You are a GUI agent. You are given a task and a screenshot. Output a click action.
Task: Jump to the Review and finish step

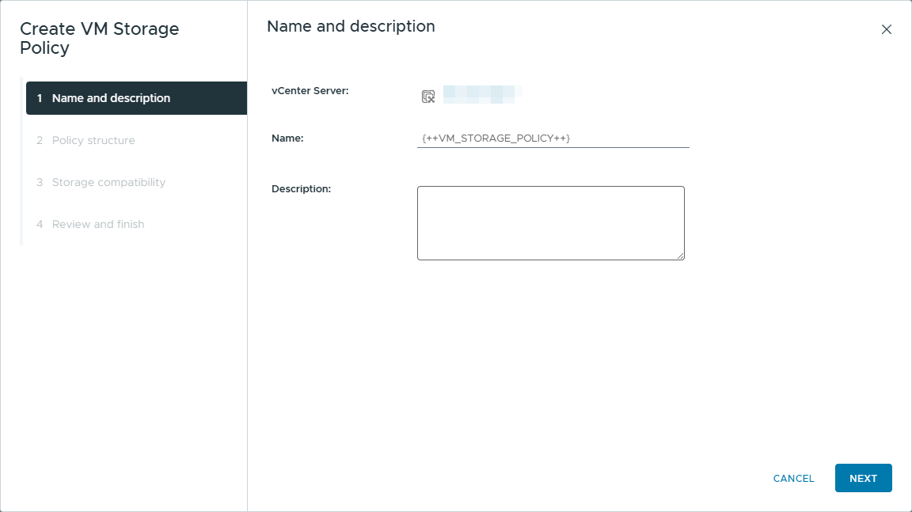coord(98,224)
